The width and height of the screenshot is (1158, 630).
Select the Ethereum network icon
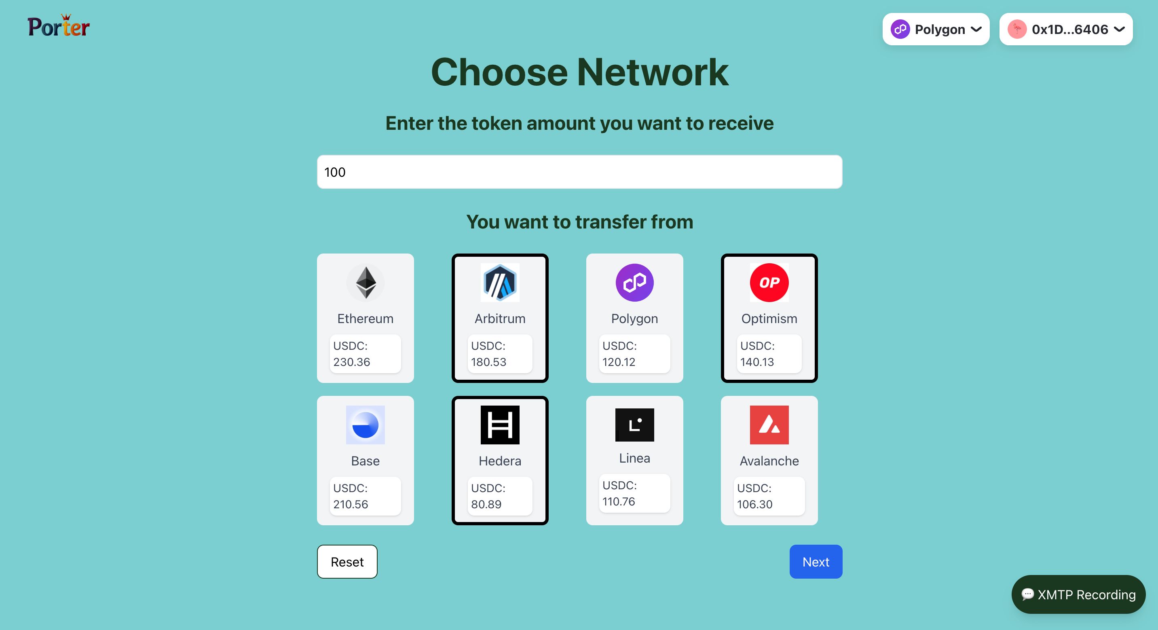pyautogui.click(x=365, y=282)
